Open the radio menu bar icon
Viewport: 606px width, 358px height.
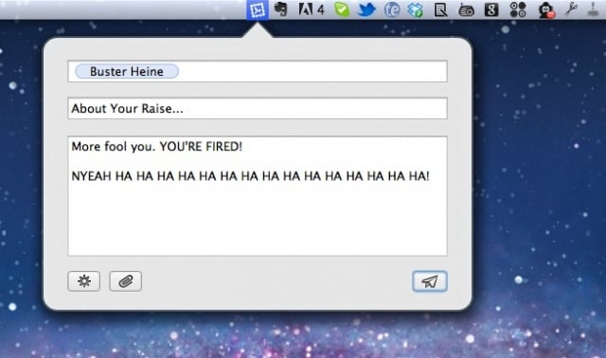pyautogui.click(x=466, y=10)
